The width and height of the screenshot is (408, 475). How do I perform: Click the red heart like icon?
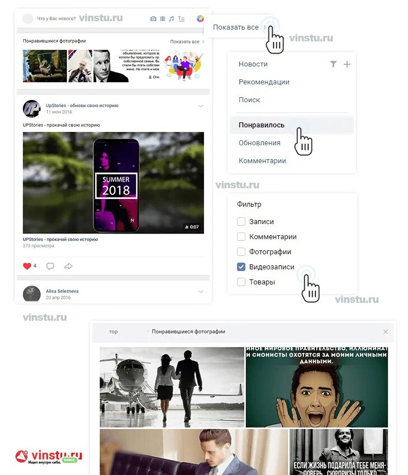(x=27, y=266)
